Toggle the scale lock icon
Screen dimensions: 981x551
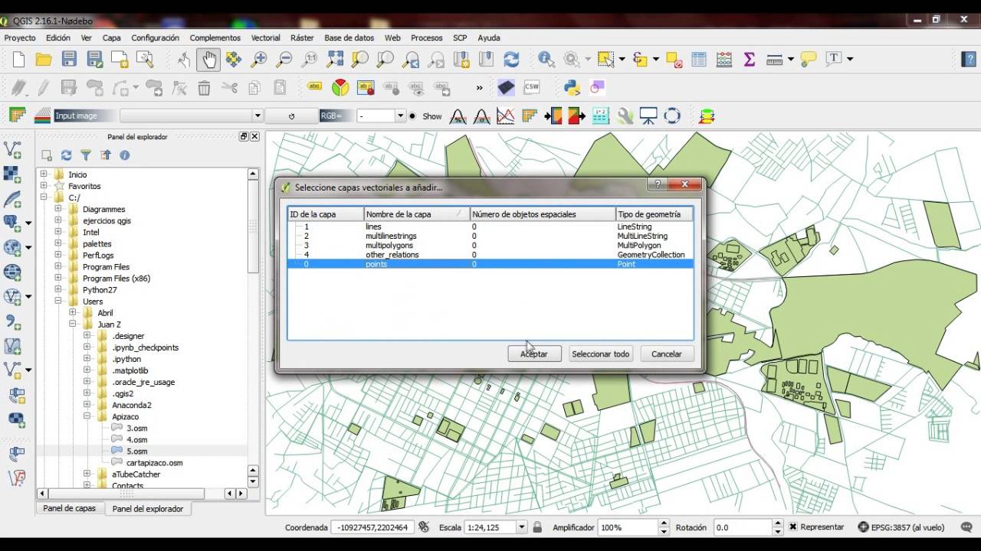537,527
